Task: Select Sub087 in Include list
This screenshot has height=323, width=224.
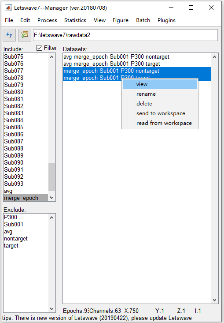Action: point(26,141)
